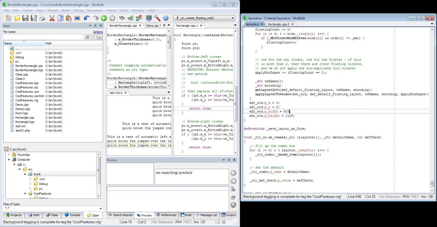Open the wrench configuration tool icon

157,18
